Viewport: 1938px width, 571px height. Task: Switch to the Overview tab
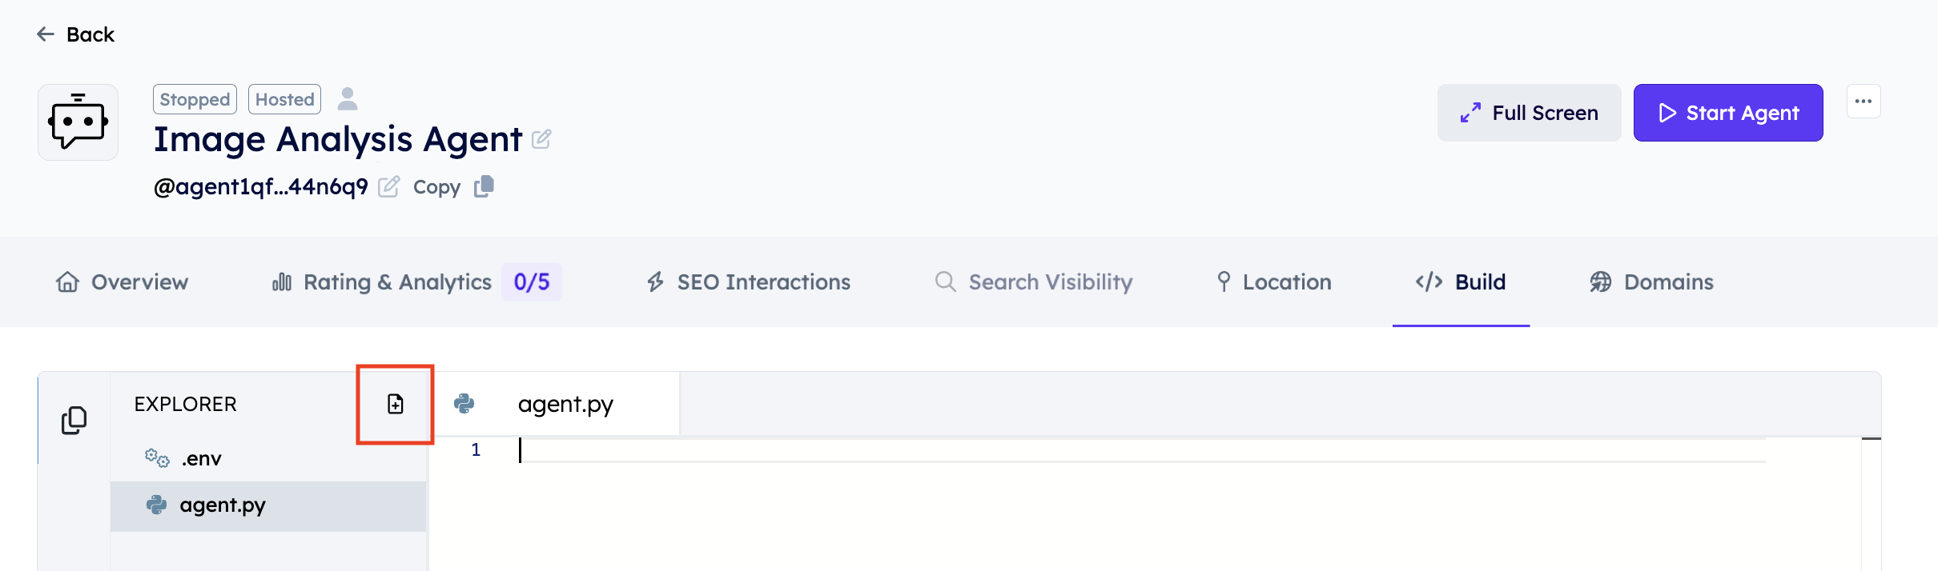tap(123, 282)
